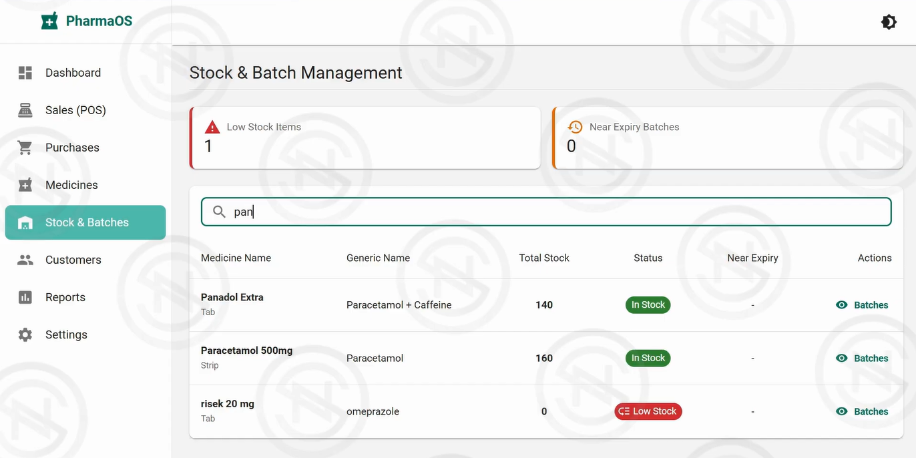
Task: Click the 'Panadol Extra' medicine name
Action: [x=232, y=297]
